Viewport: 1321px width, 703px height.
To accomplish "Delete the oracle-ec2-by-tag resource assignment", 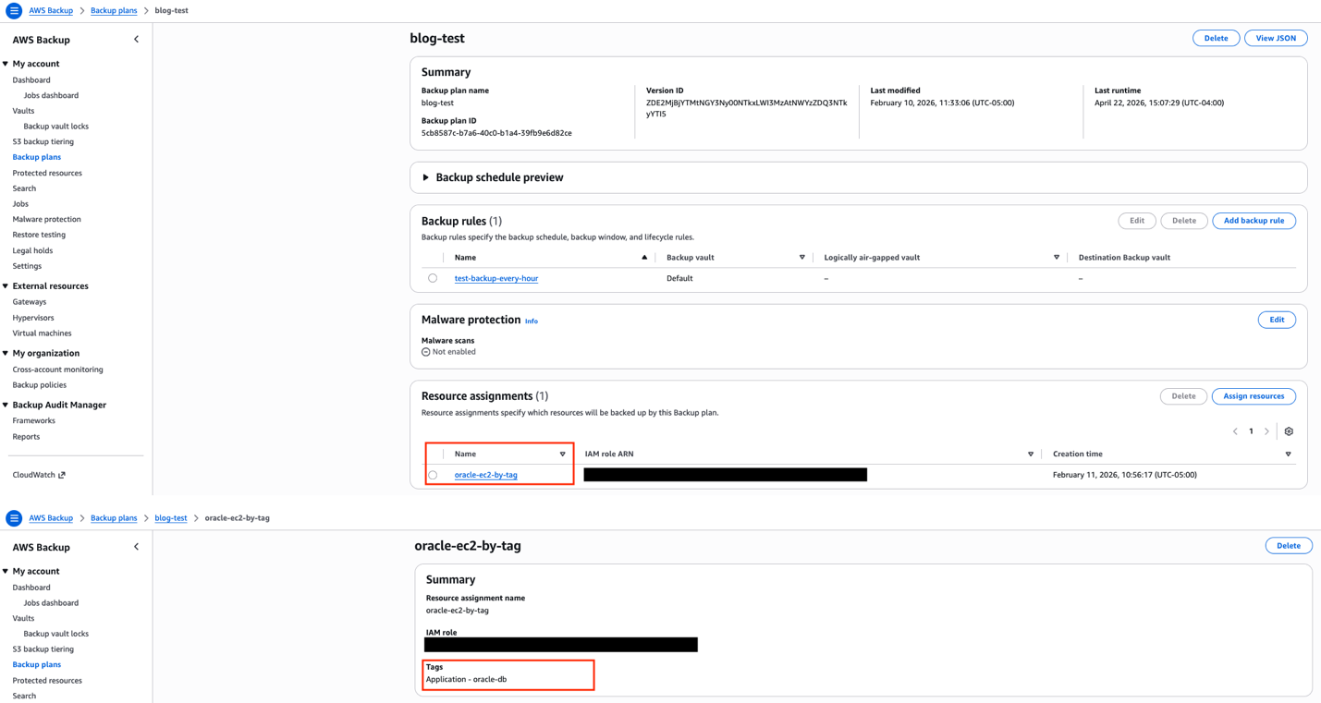I will [1289, 546].
